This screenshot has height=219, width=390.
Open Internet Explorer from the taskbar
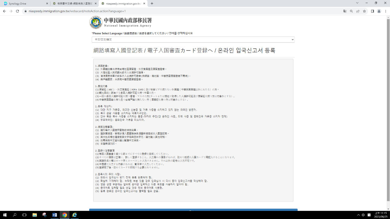[x=74, y=215]
